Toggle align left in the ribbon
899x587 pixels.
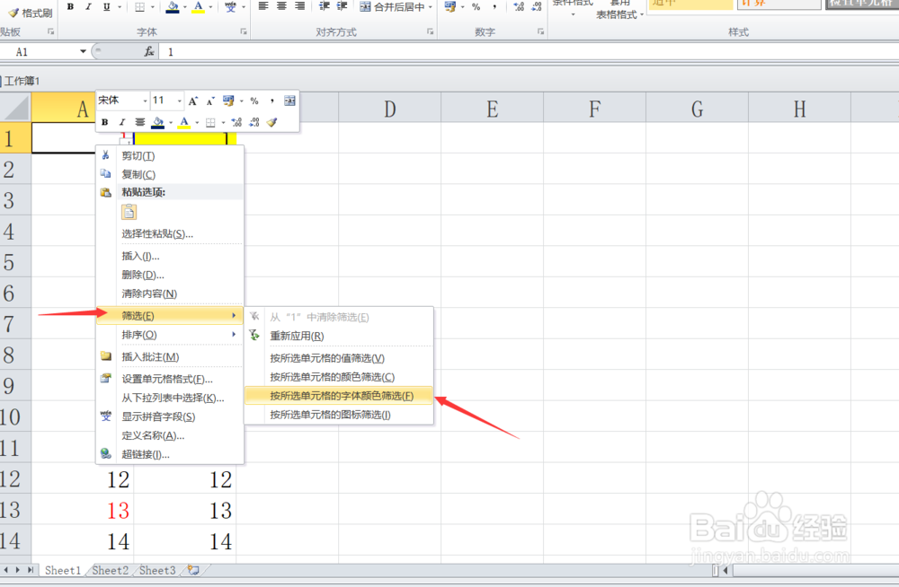click(x=263, y=6)
